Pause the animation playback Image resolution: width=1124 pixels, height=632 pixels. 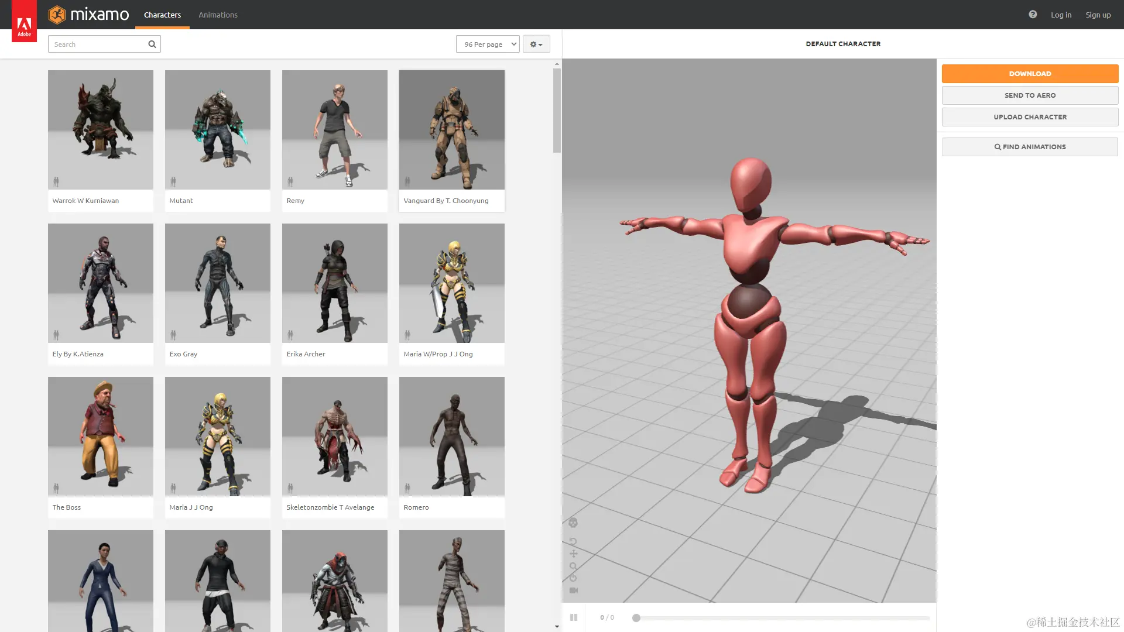pyautogui.click(x=574, y=617)
